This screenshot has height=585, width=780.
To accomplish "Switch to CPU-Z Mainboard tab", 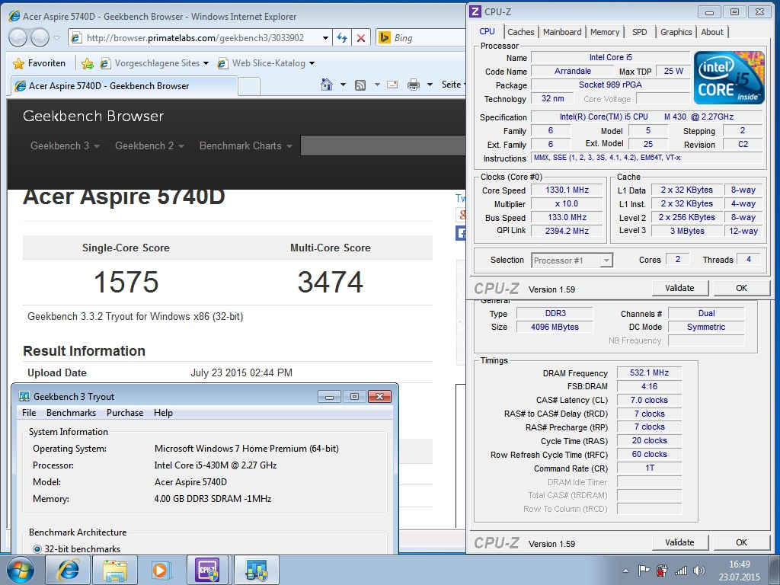I will 562,32.
